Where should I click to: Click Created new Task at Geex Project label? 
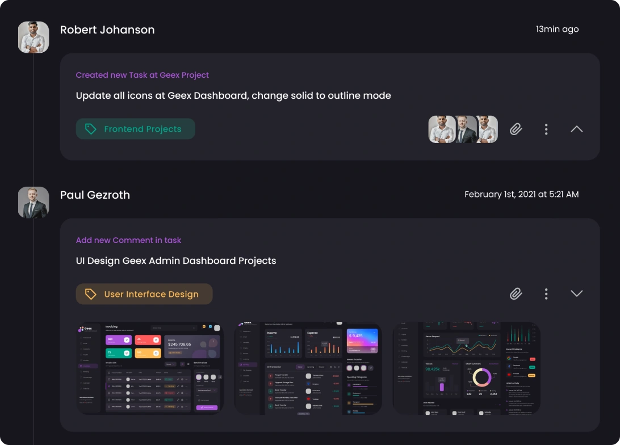pyautogui.click(x=143, y=75)
